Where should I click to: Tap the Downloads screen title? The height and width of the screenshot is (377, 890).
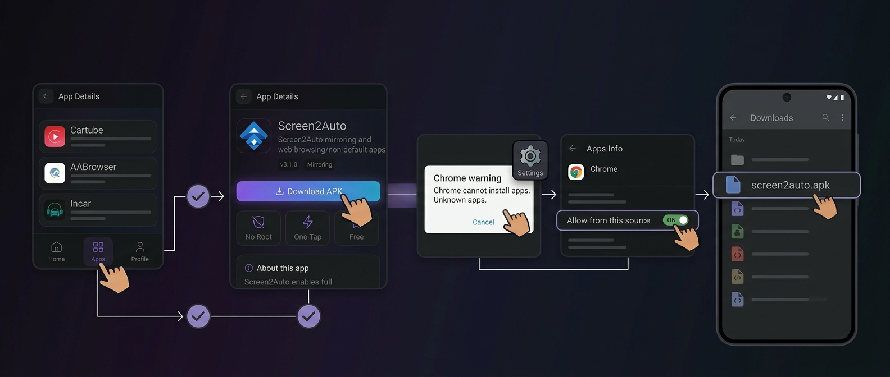click(x=771, y=118)
